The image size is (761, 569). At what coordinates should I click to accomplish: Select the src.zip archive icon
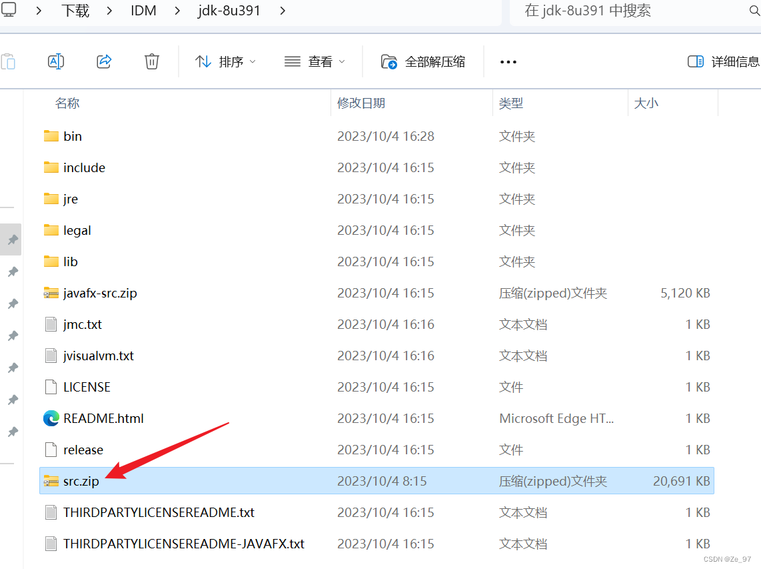coord(51,481)
